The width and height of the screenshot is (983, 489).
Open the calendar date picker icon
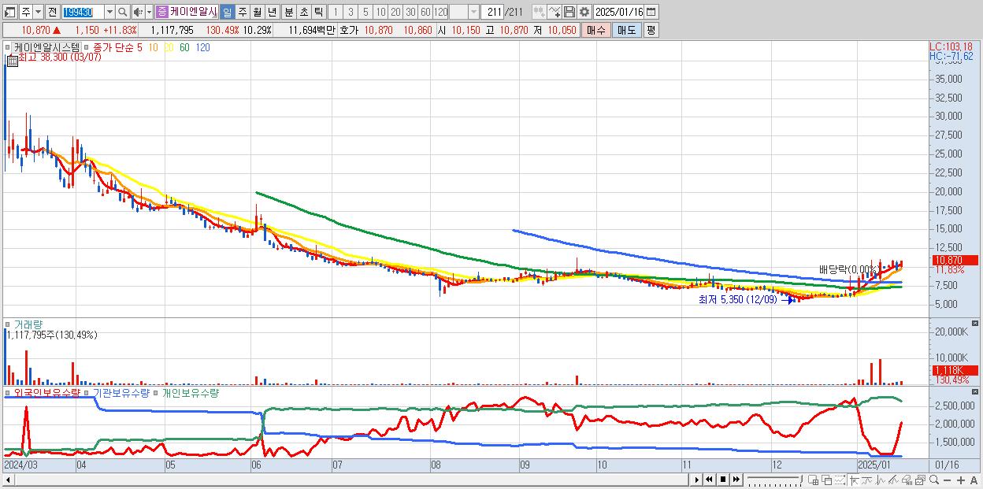pyautogui.click(x=651, y=12)
